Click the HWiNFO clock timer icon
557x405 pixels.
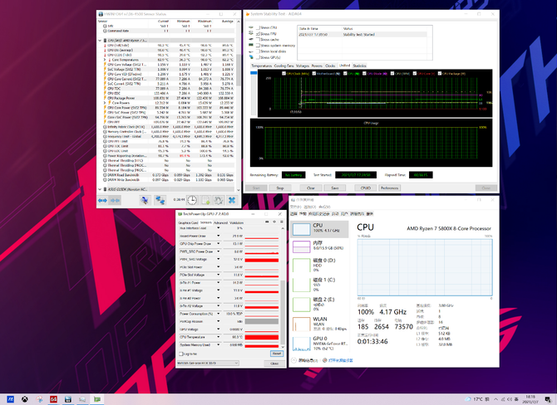192,200
